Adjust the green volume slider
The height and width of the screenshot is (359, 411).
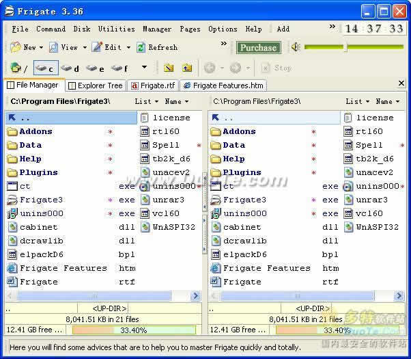(354, 47)
